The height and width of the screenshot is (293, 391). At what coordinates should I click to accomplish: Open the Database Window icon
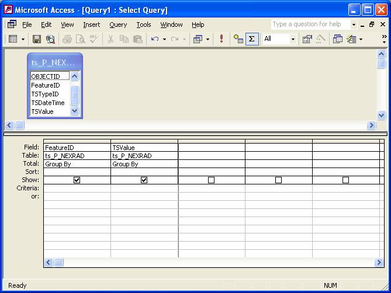pyautogui.click(x=337, y=39)
